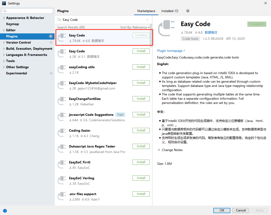The height and width of the screenshot is (215, 271).
Task: Click the Plugins update count badge
Action: [50, 36]
